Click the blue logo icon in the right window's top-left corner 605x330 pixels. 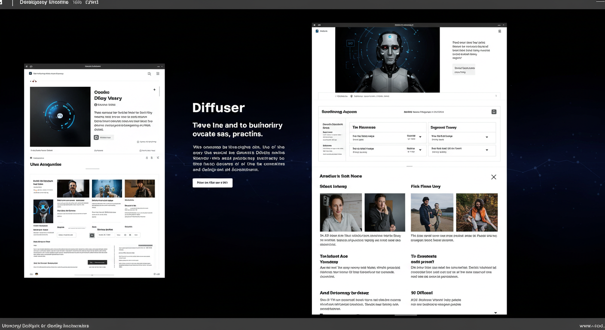(x=317, y=31)
